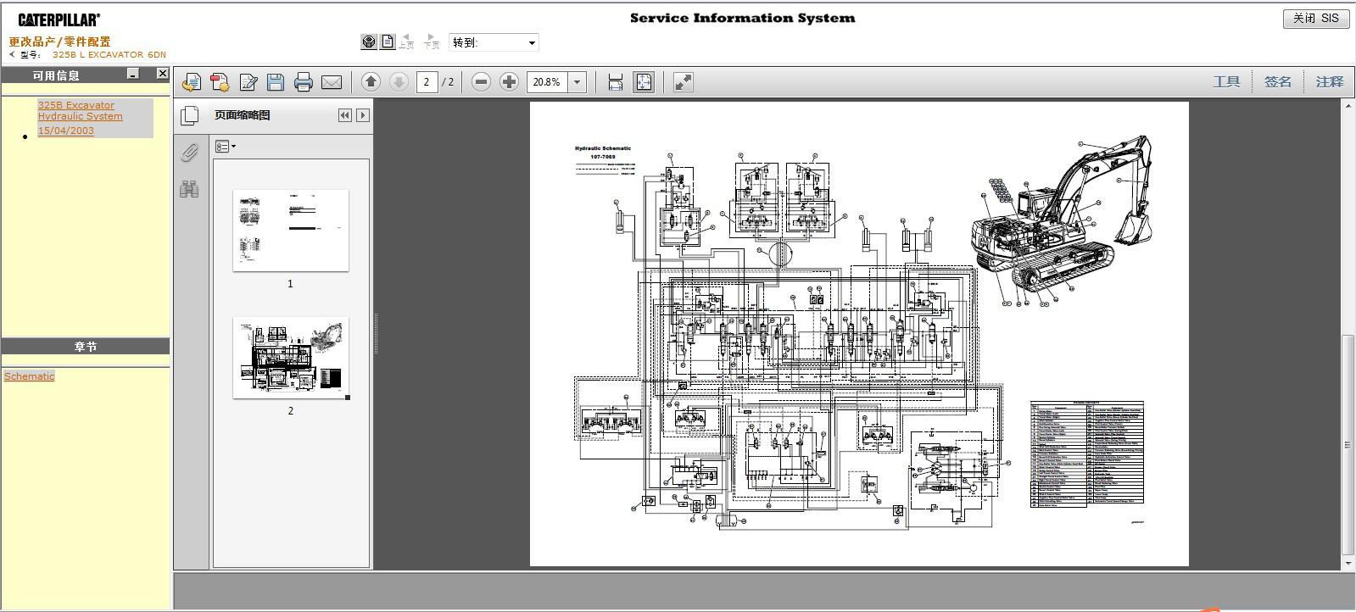Open the zoom level dropdown arrow
This screenshot has width=1356, height=612.
point(578,82)
